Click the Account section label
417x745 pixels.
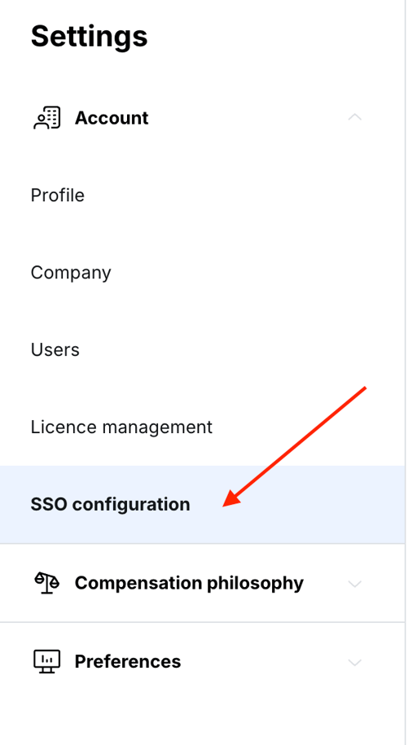coord(112,118)
